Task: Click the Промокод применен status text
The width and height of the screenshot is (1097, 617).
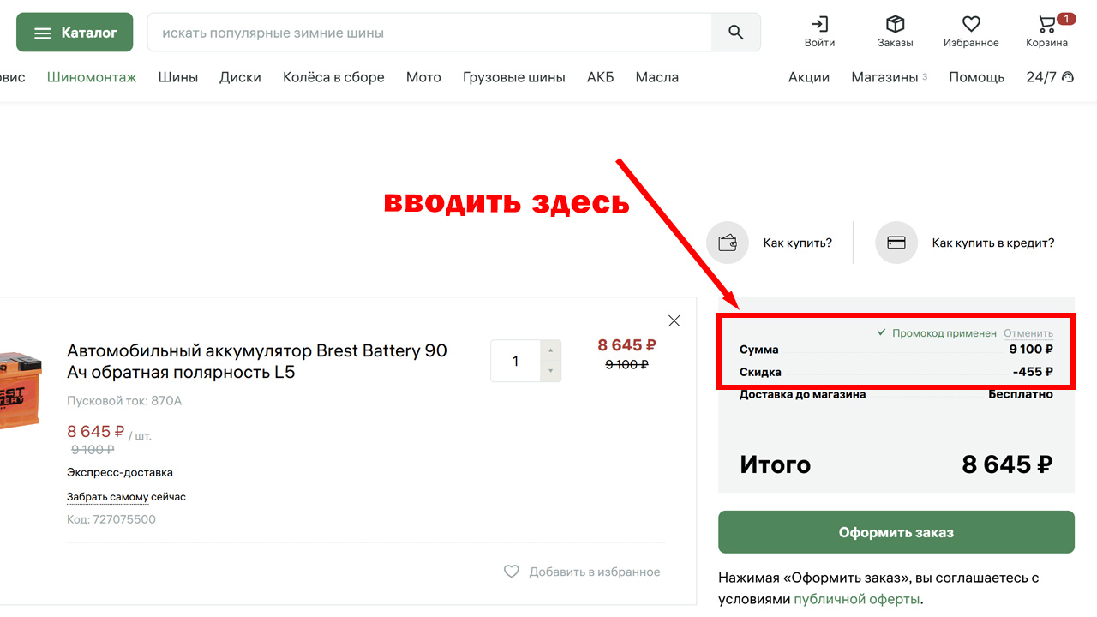Action: tap(944, 333)
